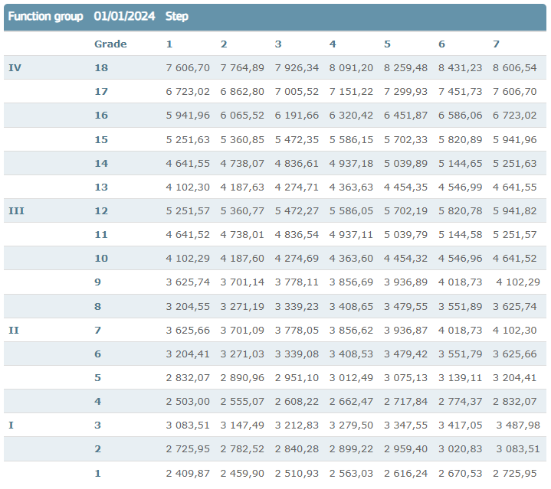Click grade 1 row label
The height and width of the screenshot is (489, 551).
point(97,473)
